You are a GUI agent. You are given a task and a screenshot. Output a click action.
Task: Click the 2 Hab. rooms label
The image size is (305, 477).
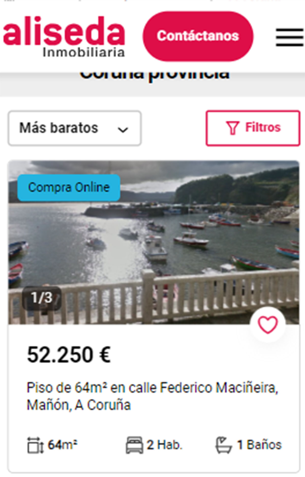click(164, 445)
